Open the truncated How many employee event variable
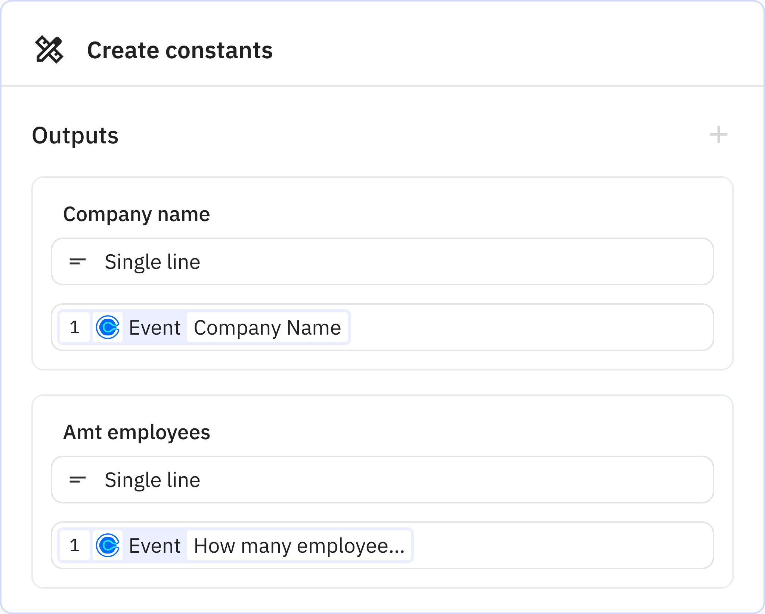 click(x=299, y=546)
